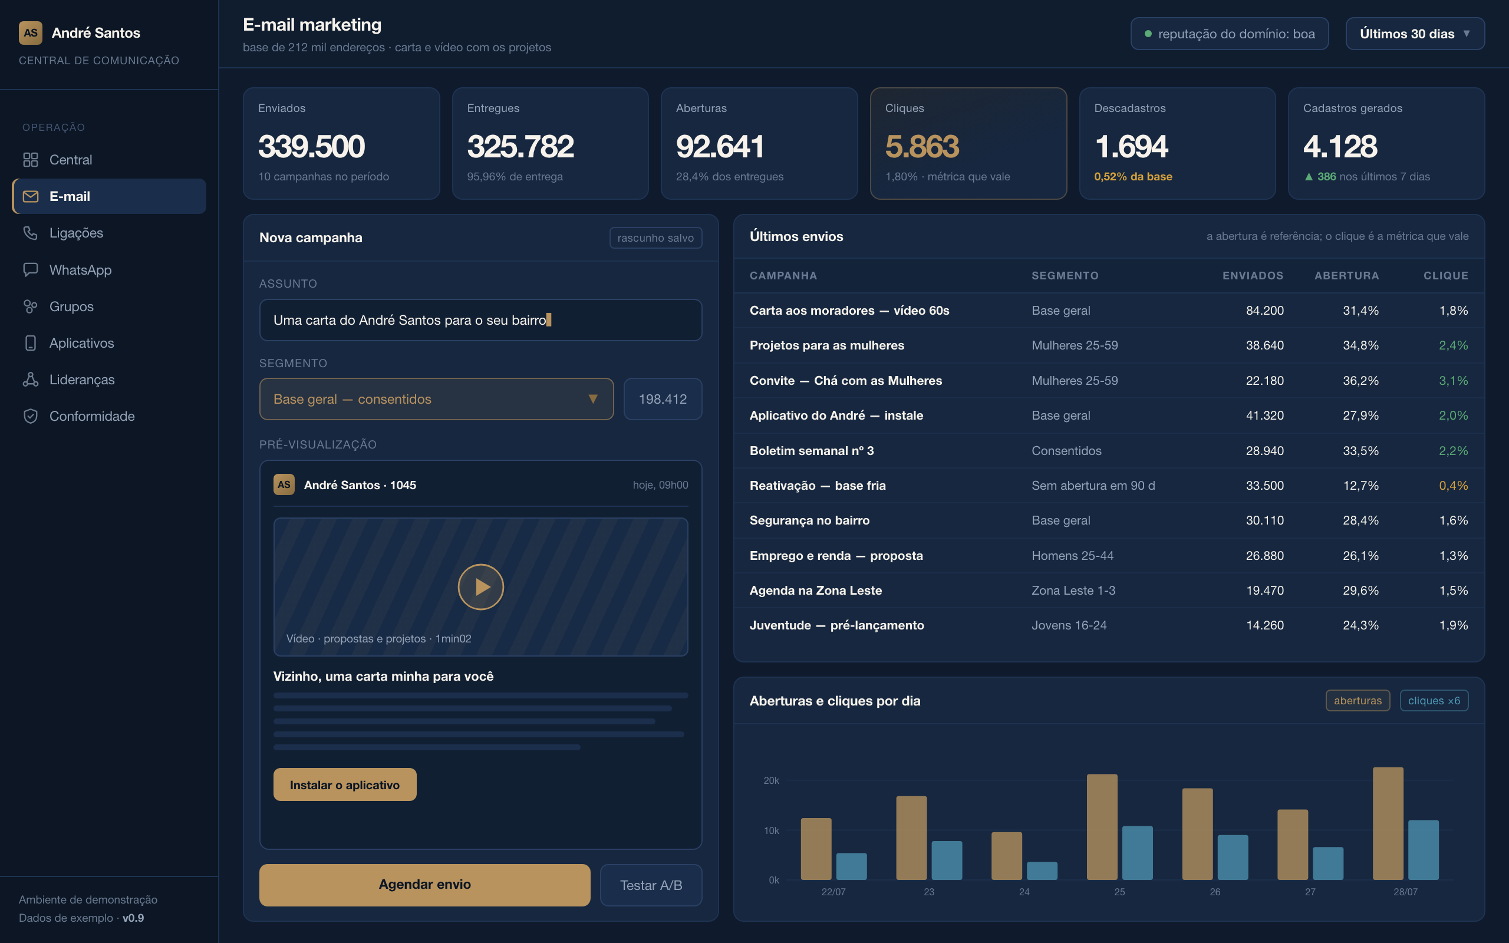The height and width of the screenshot is (943, 1509).
Task: Click the Jovens 16-24 segment cell
Action: pyautogui.click(x=1069, y=625)
